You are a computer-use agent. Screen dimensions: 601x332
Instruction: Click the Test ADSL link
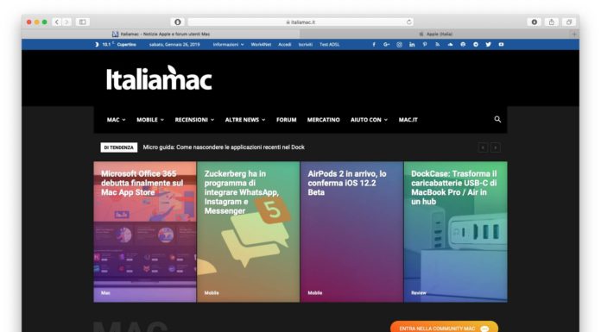[329, 45]
